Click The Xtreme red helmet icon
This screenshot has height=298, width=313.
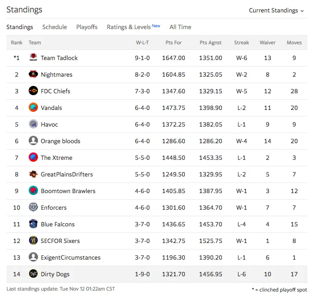point(33,158)
